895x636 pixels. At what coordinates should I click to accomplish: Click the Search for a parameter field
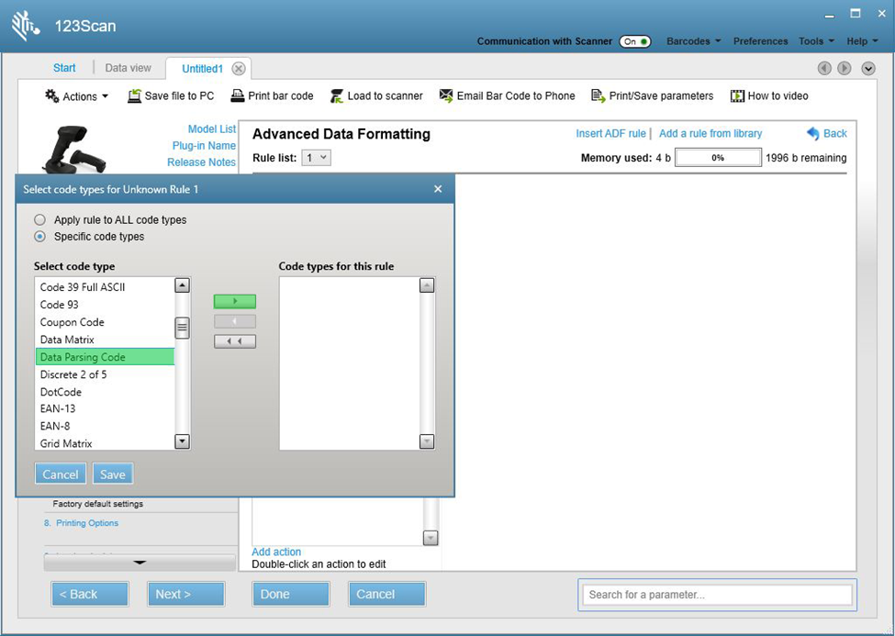click(x=717, y=595)
